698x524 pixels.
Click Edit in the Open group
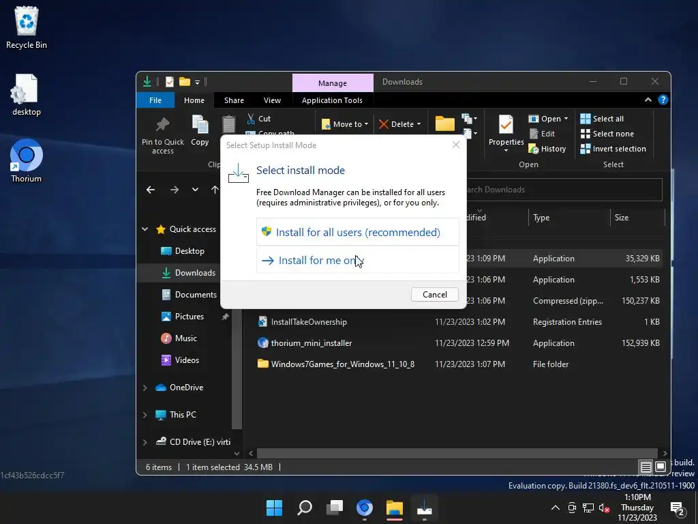[542, 134]
